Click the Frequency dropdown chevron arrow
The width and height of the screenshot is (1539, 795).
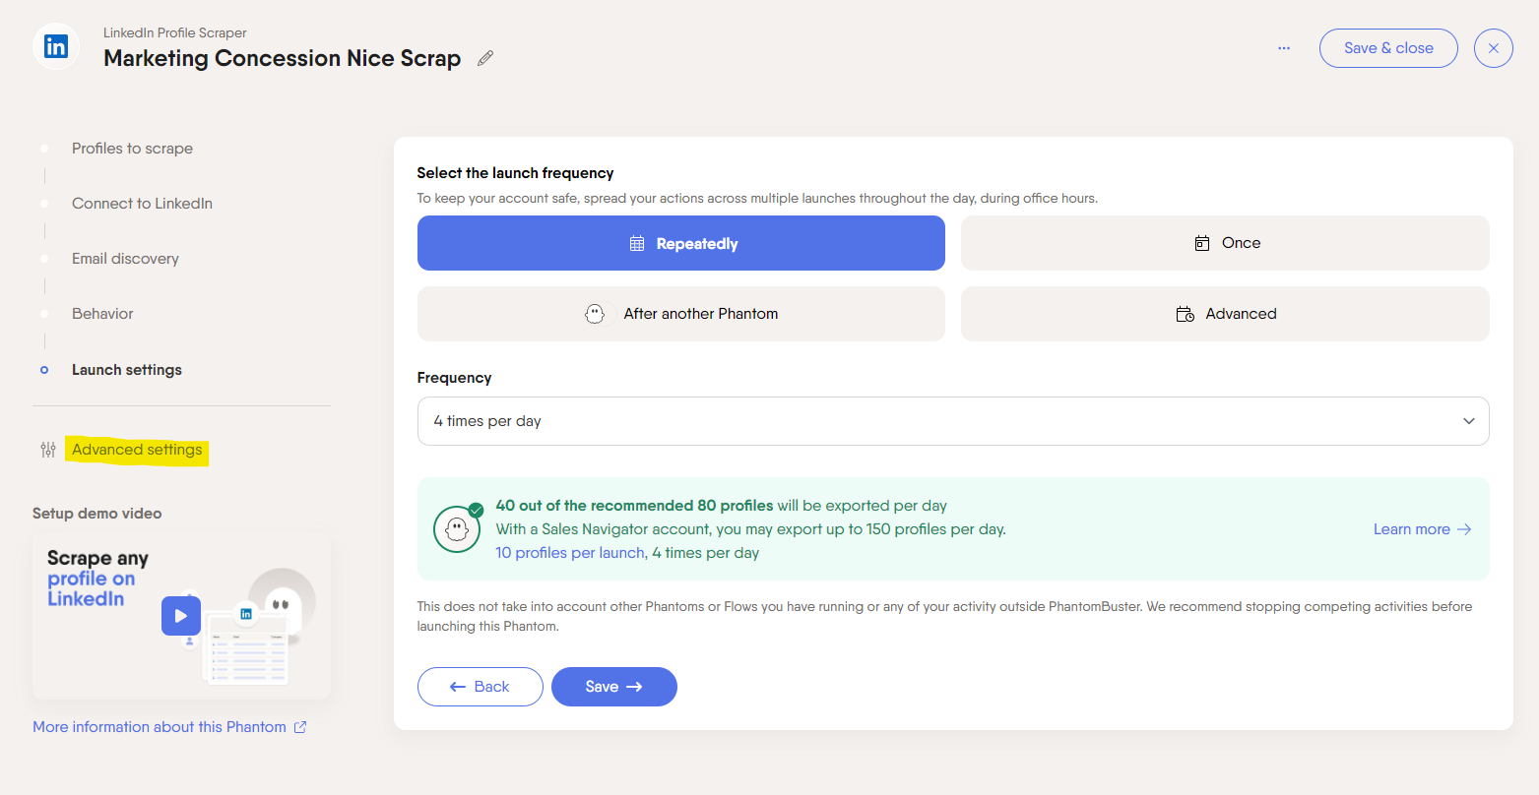pyautogui.click(x=1469, y=421)
